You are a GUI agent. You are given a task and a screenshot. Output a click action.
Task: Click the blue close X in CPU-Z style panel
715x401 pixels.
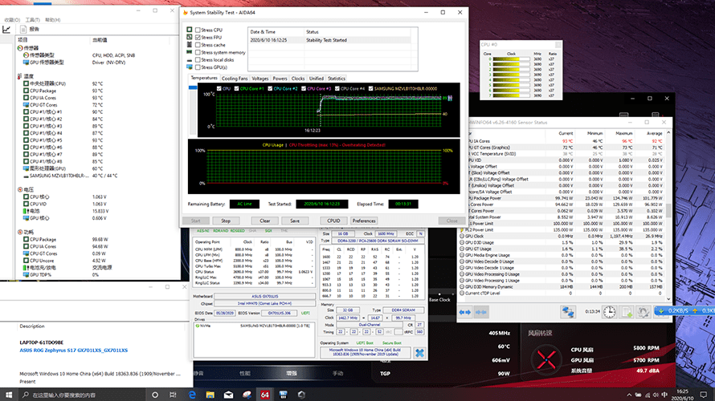[419, 353]
